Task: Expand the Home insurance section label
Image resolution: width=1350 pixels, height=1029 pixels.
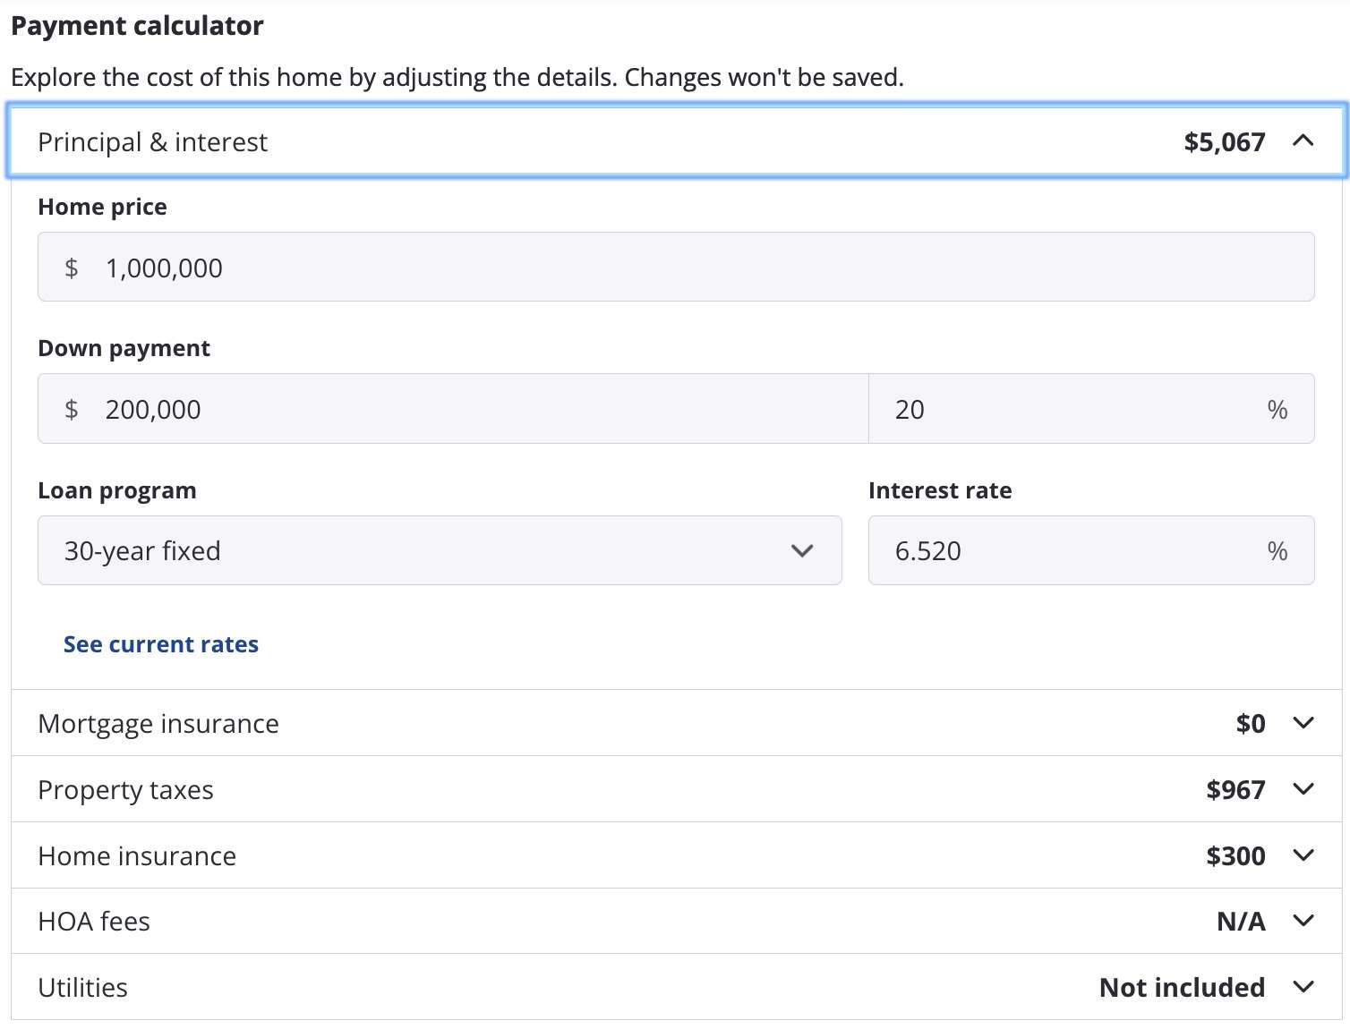Action: pyautogui.click(x=137, y=855)
